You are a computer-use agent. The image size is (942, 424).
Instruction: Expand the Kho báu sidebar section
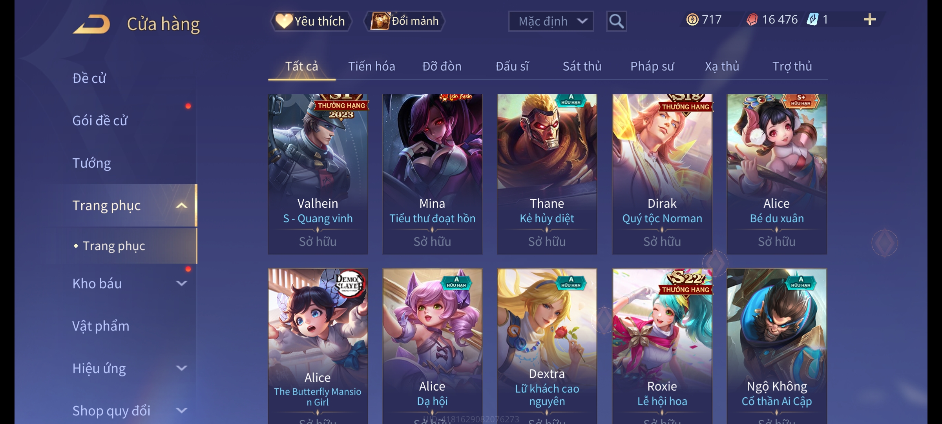(x=181, y=283)
